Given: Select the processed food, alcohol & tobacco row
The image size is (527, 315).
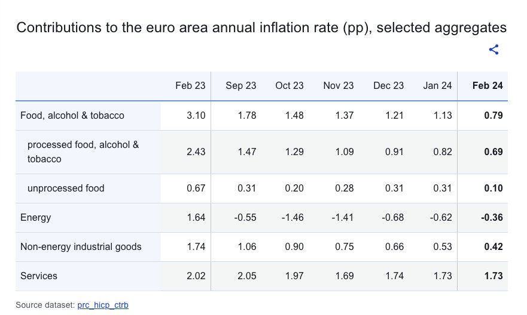Looking at the screenshot, I should pyautogui.click(x=83, y=152).
